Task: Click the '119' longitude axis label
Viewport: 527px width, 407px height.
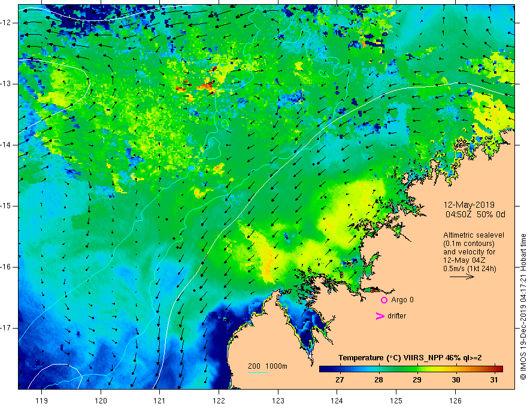Action: click(42, 400)
